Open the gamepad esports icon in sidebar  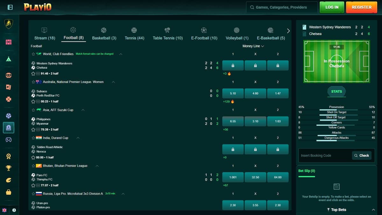(x=9, y=140)
